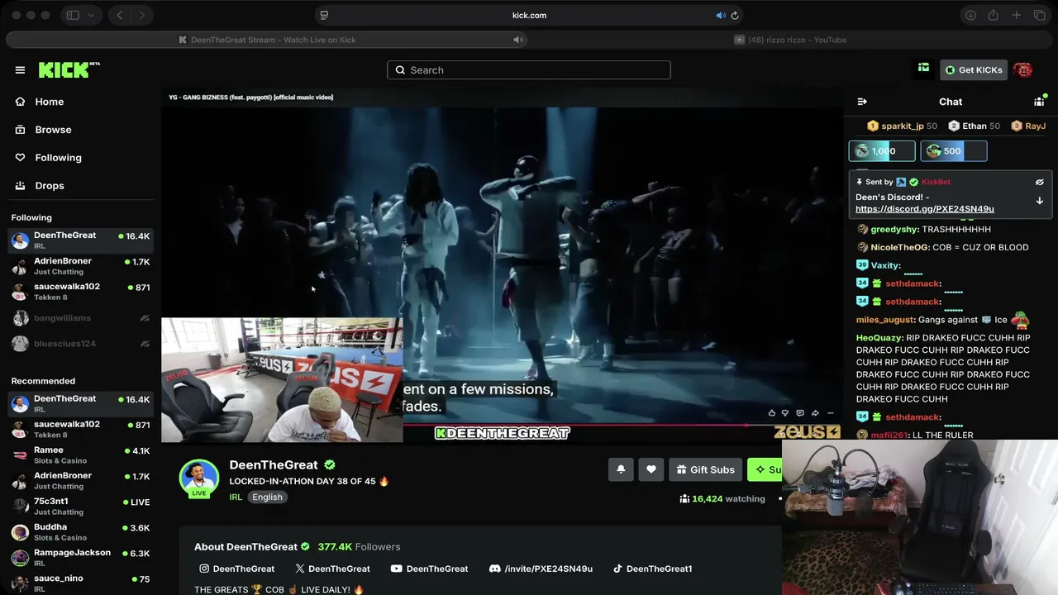Open Buddha in Recommended channels
The image size is (1058, 595).
[80, 532]
